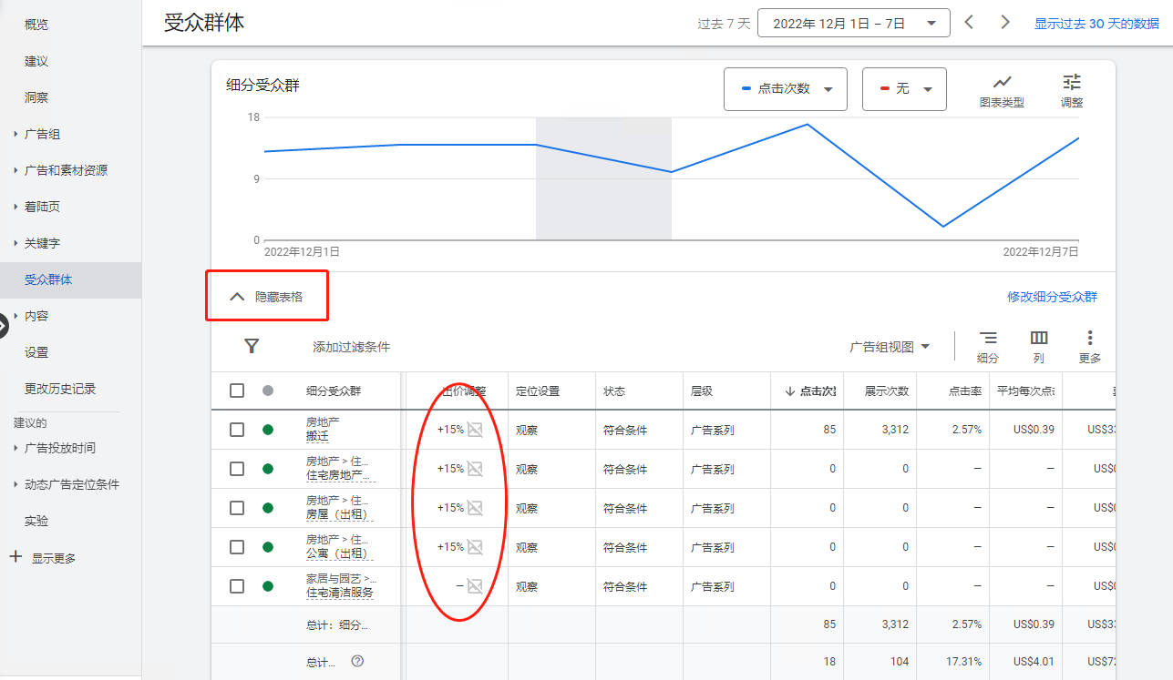Click the 定位设置 column header

(x=538, y=391)
